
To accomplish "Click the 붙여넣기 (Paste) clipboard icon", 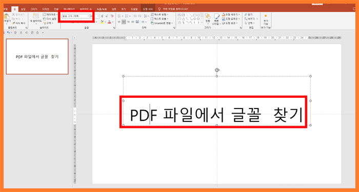I will (x=6, y=17).
